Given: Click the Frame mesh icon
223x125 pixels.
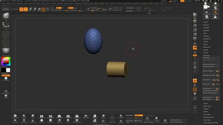Looking at the screenshot, I should pyautogui.click(x=195, y=63).
